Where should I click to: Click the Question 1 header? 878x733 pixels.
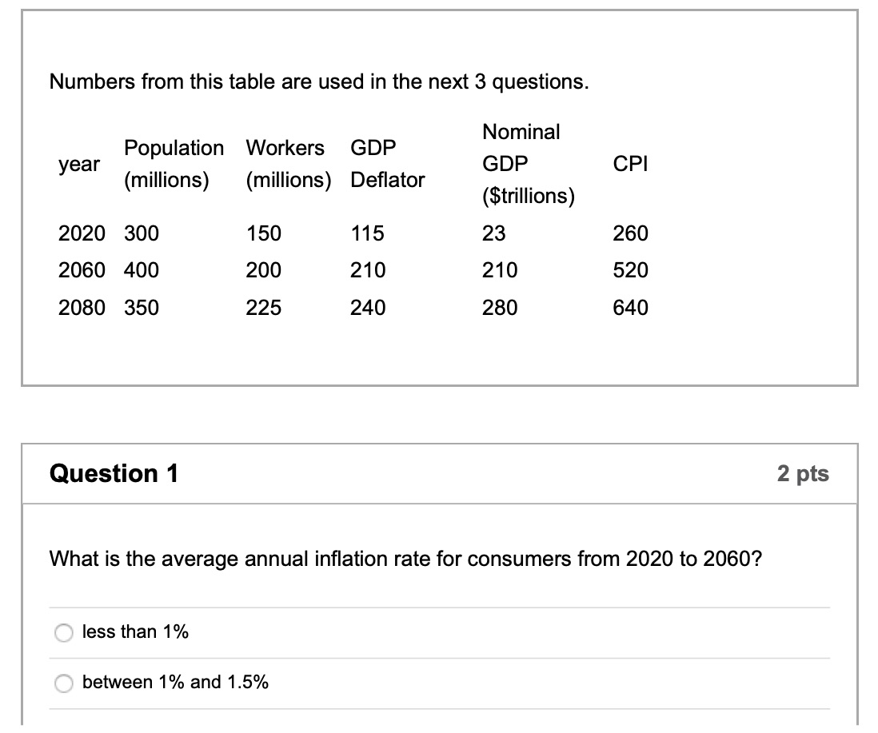click(x=114, y=473)
